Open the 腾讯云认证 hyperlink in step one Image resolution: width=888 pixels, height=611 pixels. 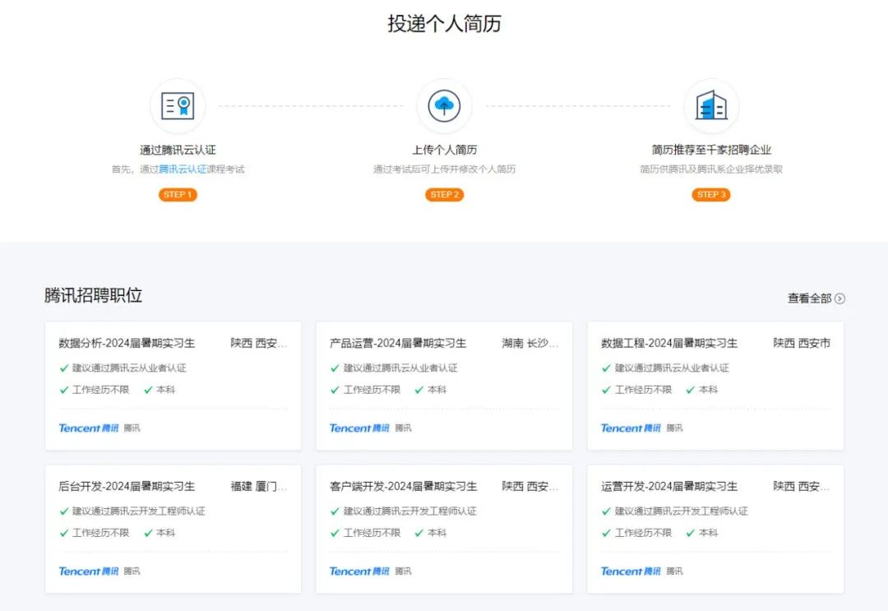point(183,169)
